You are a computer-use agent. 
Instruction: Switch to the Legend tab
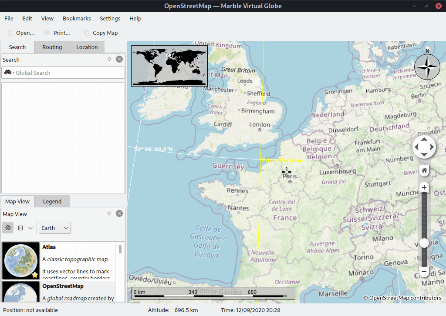(x=52, y=201)
